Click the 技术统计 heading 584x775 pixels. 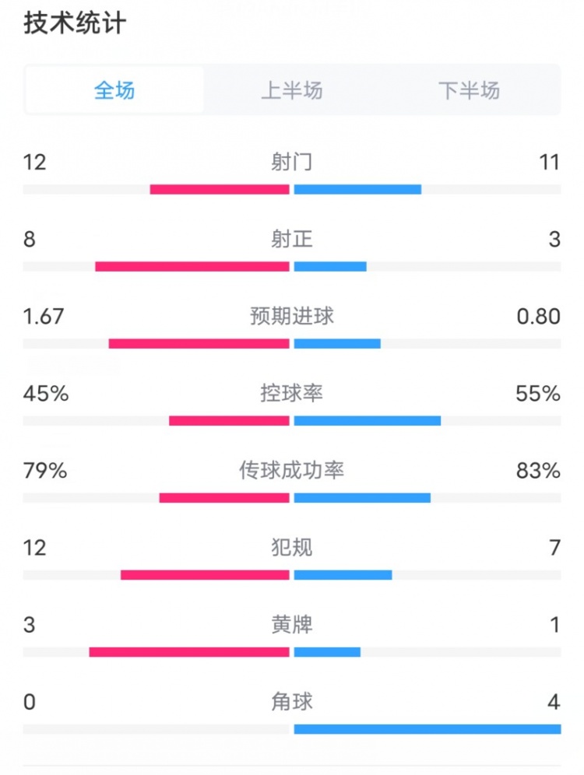point(75,23)
